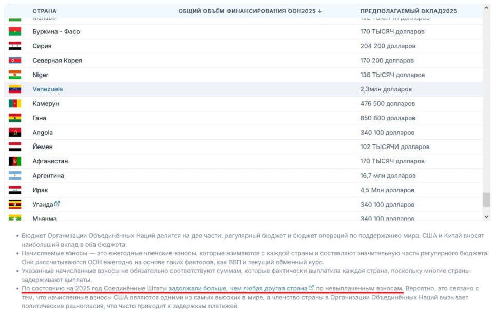493x312 pixels.
Task: Click the Argentina flag icon
Action: [x=15, y=176]
